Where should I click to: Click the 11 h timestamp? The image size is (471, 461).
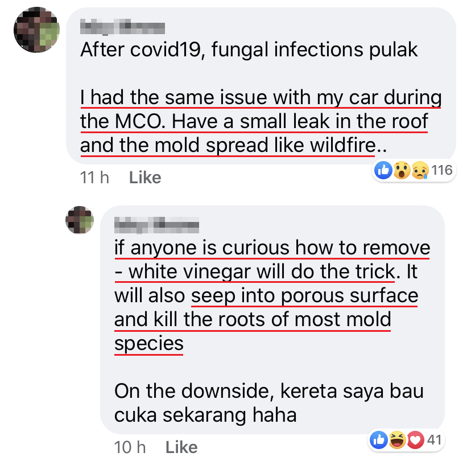tap(94, 178)
